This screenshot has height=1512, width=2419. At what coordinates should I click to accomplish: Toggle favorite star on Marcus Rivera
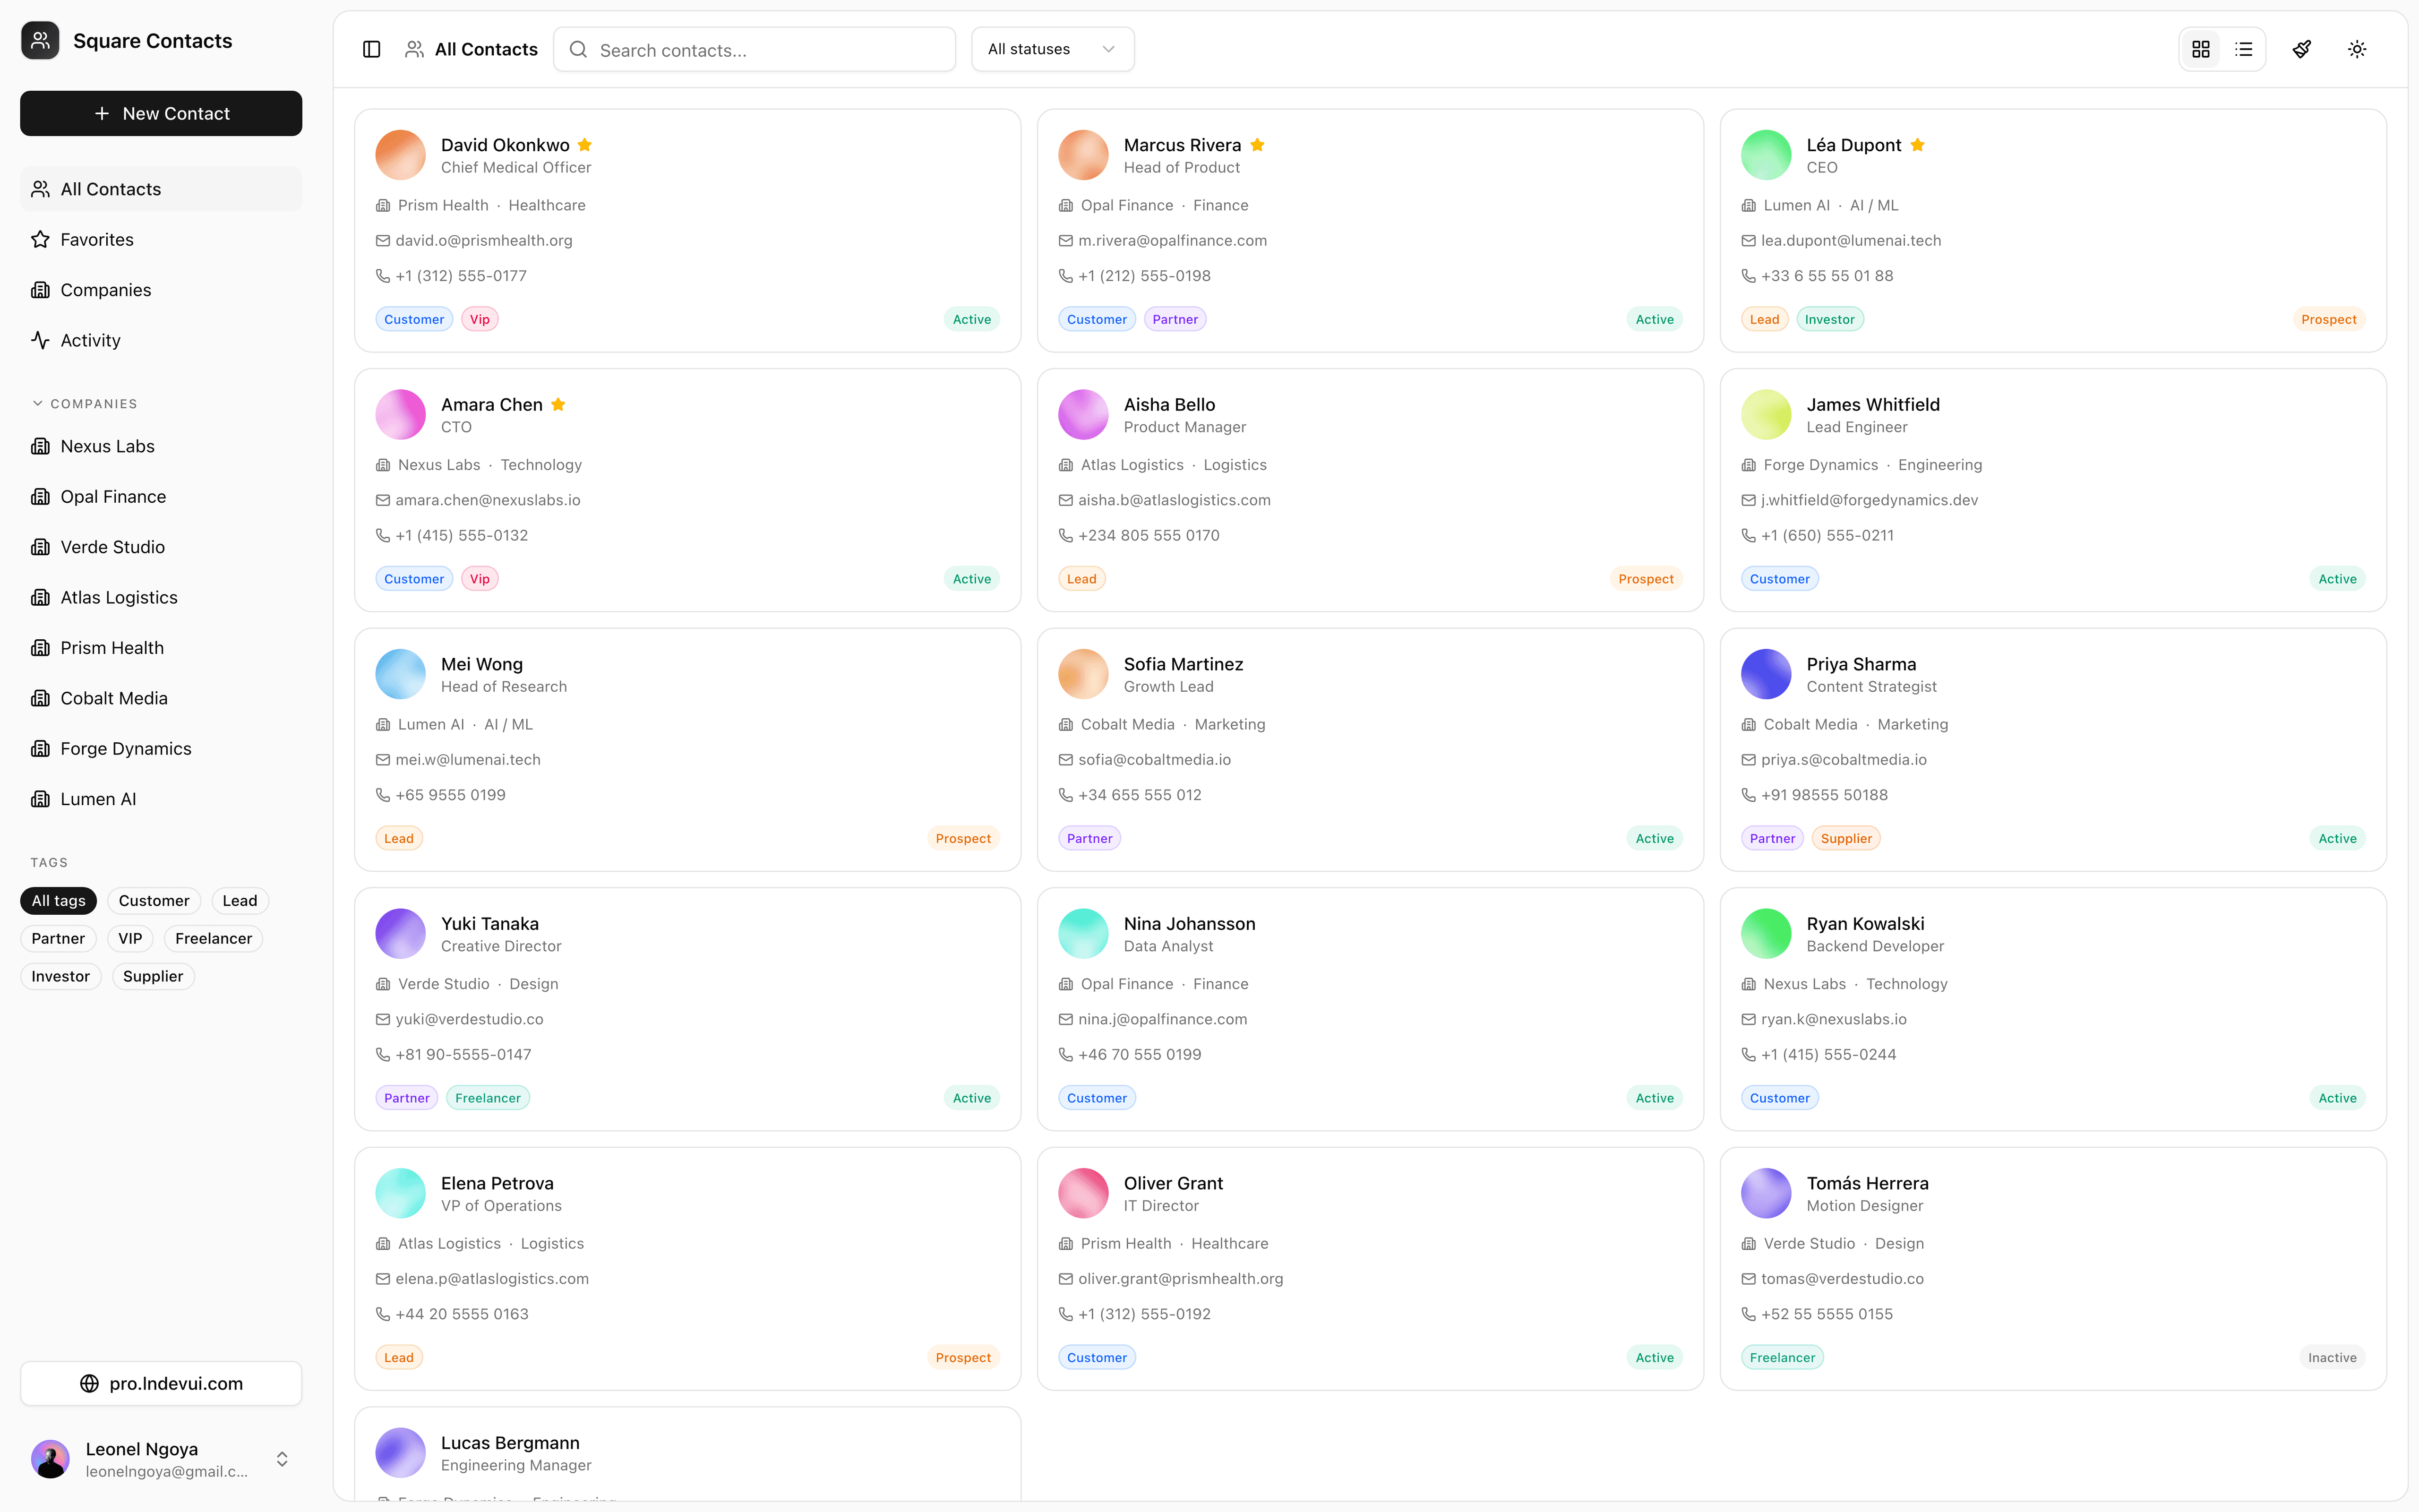(x=1258, y=145)
